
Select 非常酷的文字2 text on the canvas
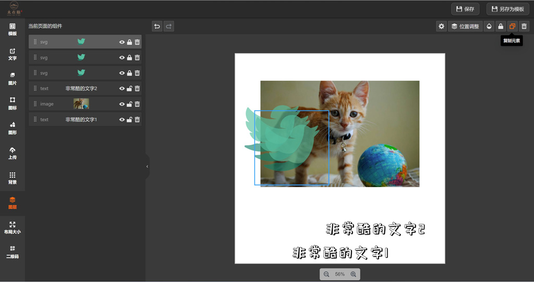[x=375, y=229]
